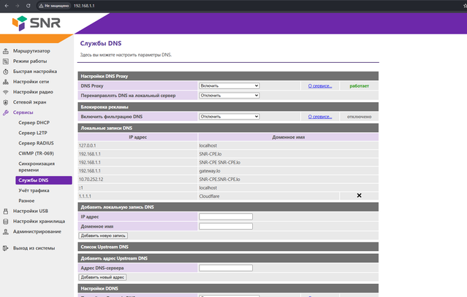Focus the Адрес DNS-сервера input field
This screenshot has height=297, width=467.
(x=226, y=268)
